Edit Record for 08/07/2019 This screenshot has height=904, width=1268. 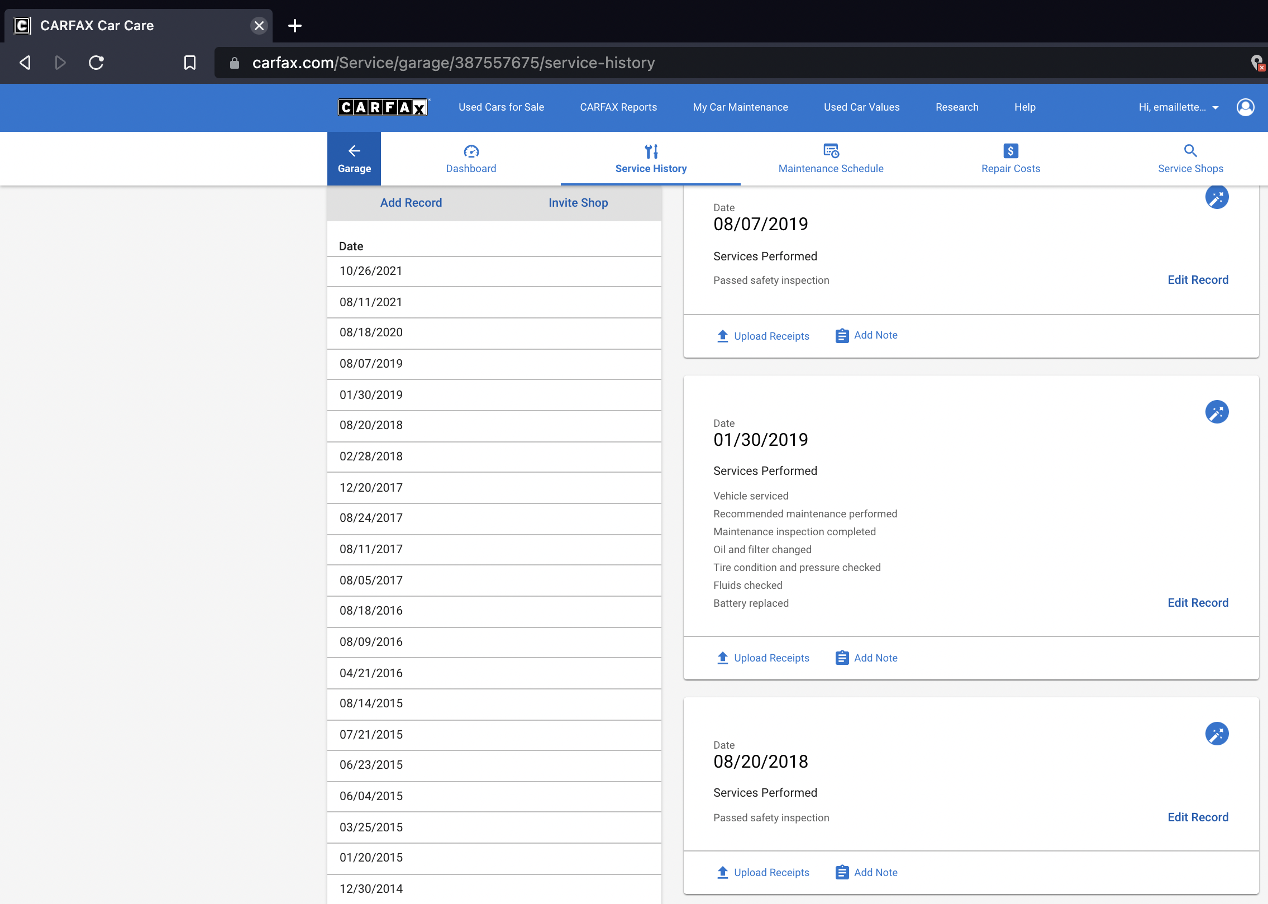click(1198, 280)
